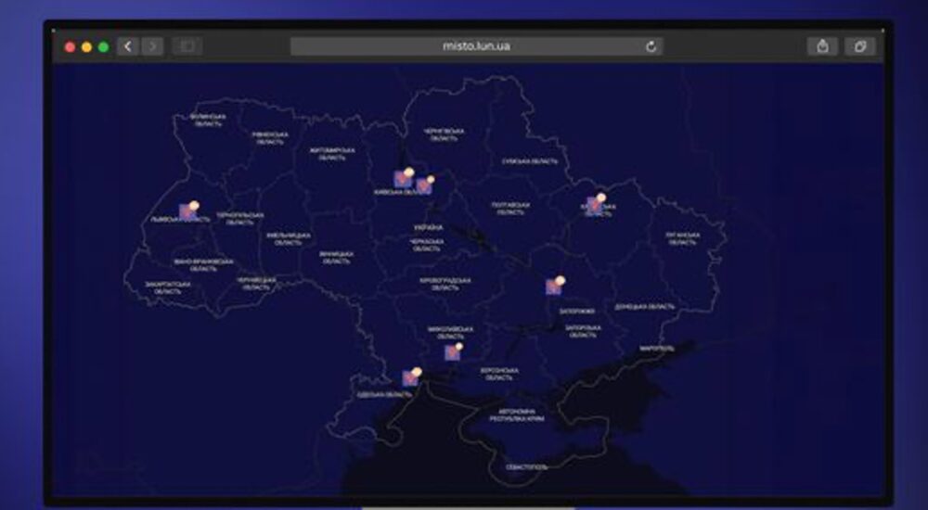Image resolution: width=928 pixels, height=510 pixels.
Task: Click the Luhansk oblast region label
Action: coord(683,237)
